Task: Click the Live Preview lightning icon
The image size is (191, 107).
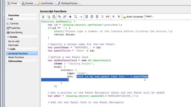Action: point(39,3)
